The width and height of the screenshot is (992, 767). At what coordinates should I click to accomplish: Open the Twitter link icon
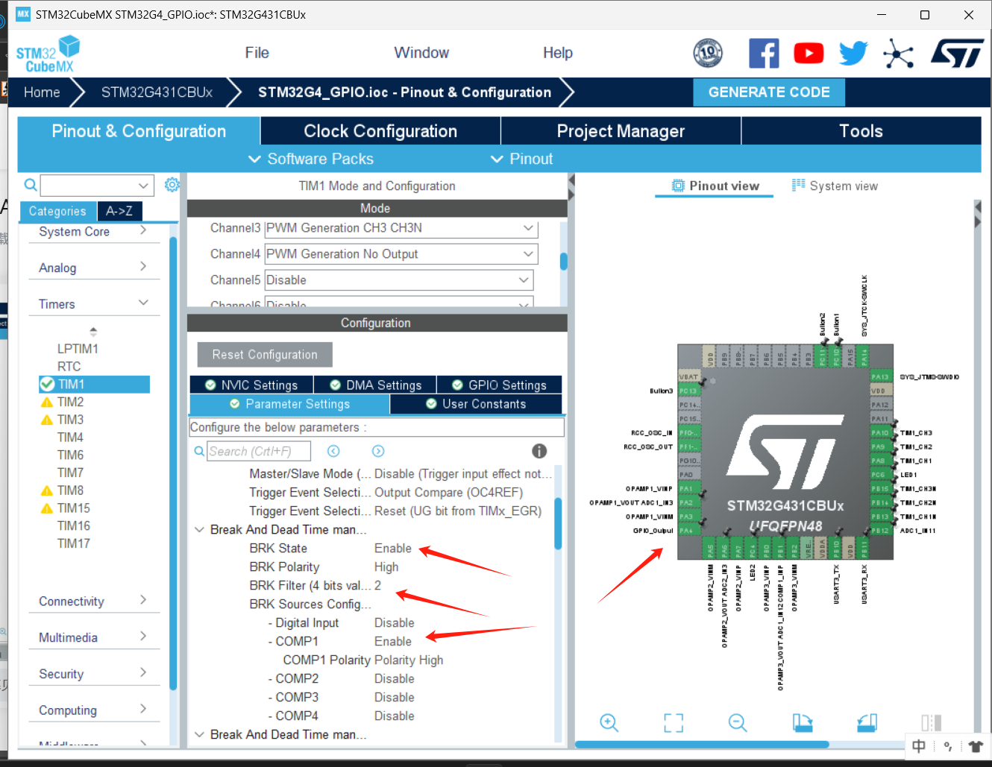coord(853,54)
